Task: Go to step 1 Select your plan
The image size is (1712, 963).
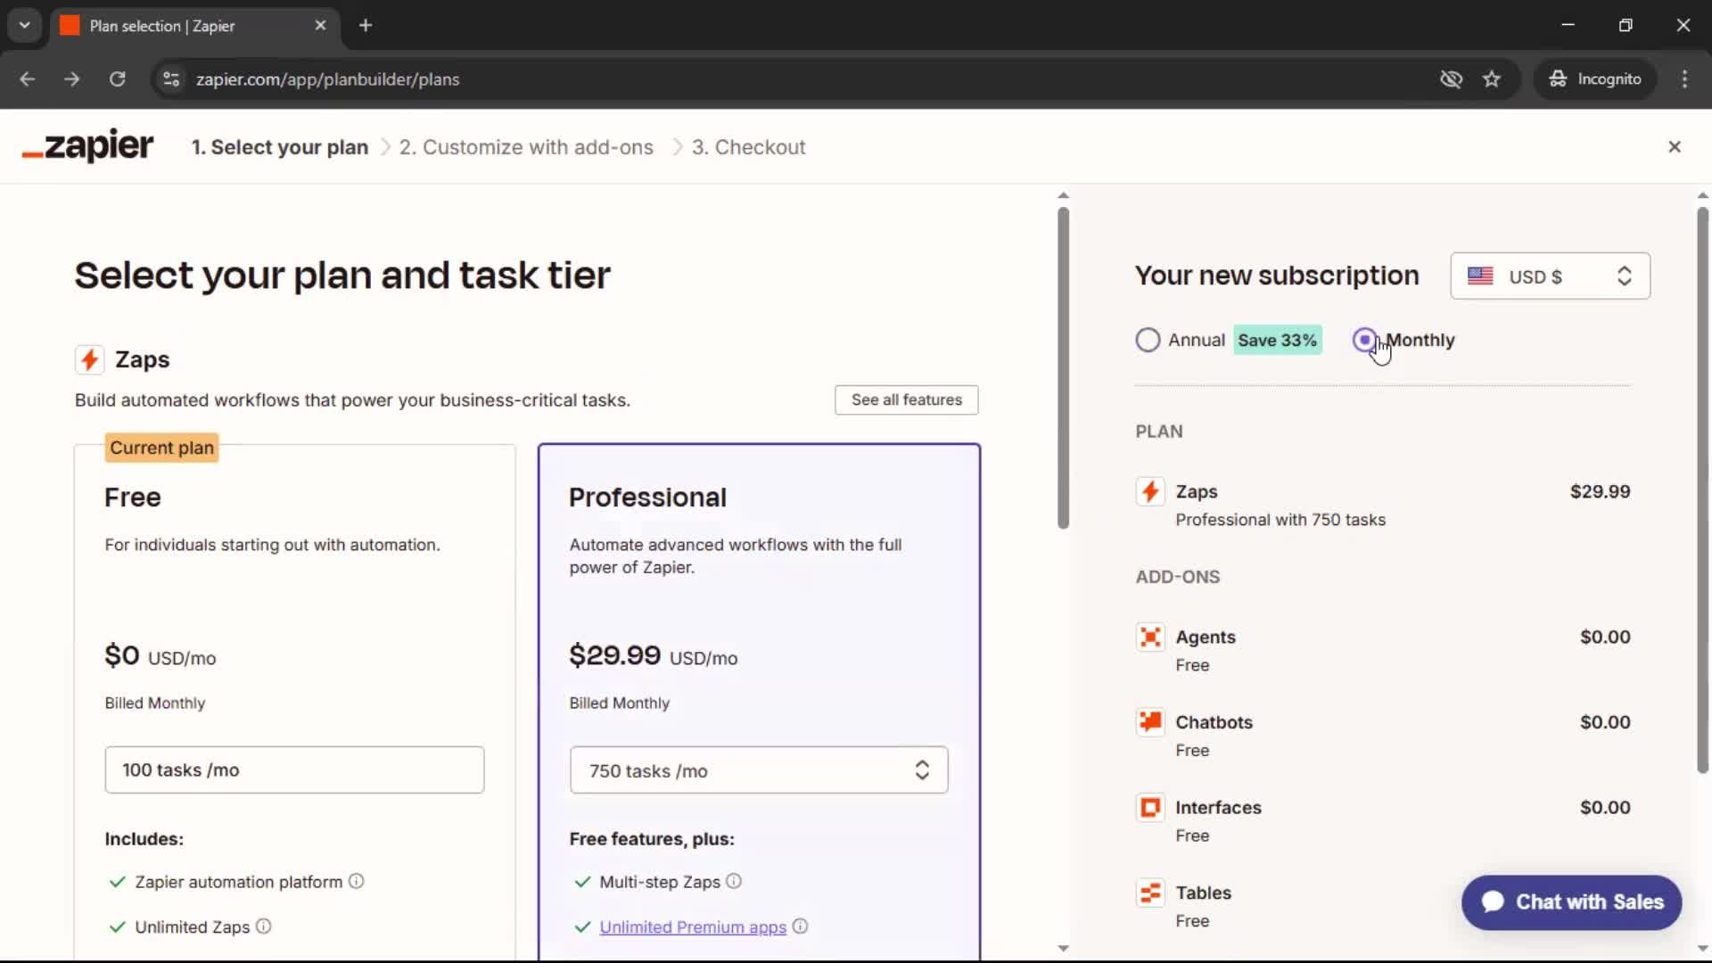Action: point(280,147)
